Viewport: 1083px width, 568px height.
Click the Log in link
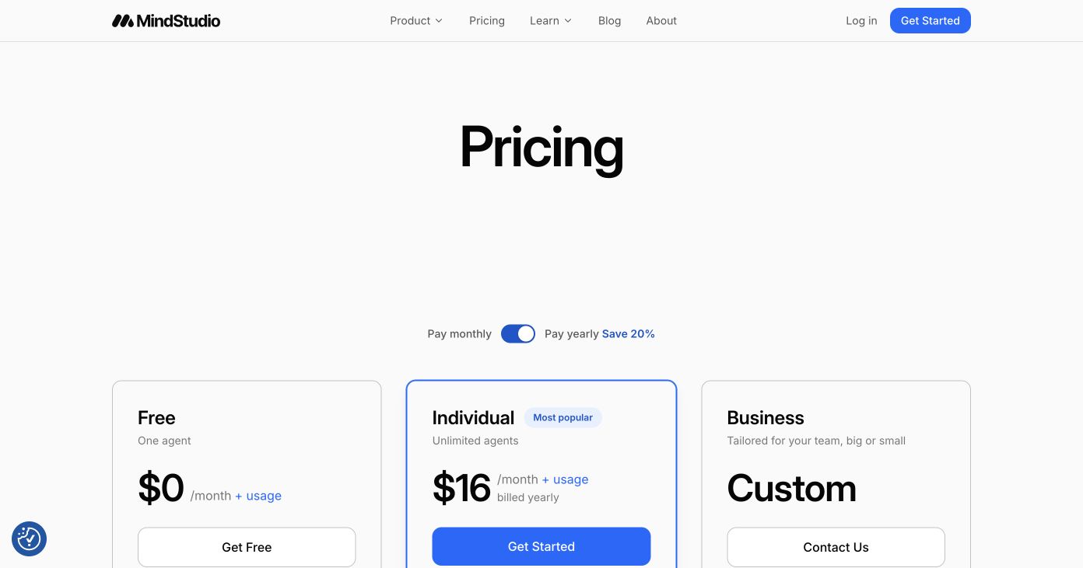click(x=861, y=21)
